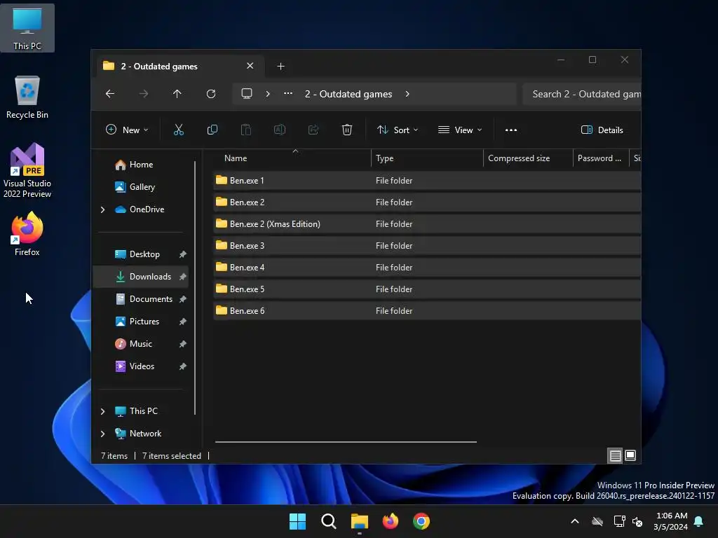Click the Share icon in toolbar
Viewport: 718px width, 538px height.
tap(313, 130)
